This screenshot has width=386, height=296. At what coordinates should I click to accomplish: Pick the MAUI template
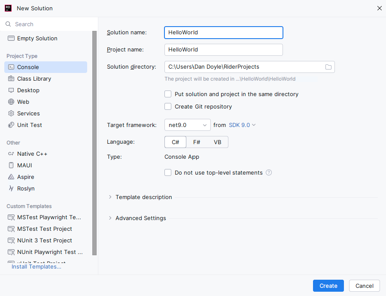tap(46, 165)
